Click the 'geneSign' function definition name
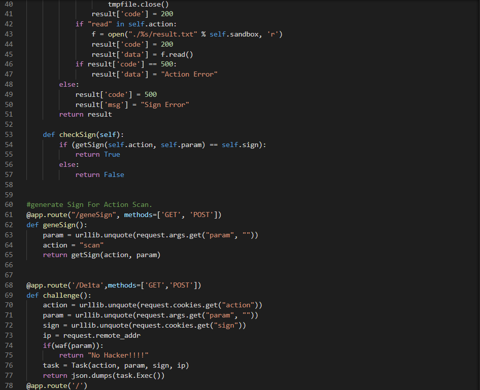This screenshot has width=480, height=390. coord(59,225)
